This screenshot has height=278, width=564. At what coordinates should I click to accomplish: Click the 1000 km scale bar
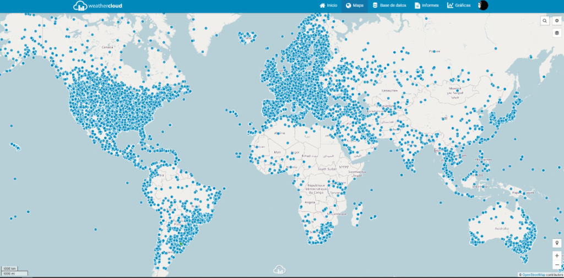coord(9,269)
